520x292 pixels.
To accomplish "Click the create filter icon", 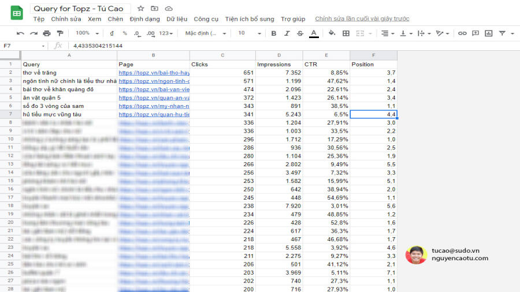I will 502,33.
